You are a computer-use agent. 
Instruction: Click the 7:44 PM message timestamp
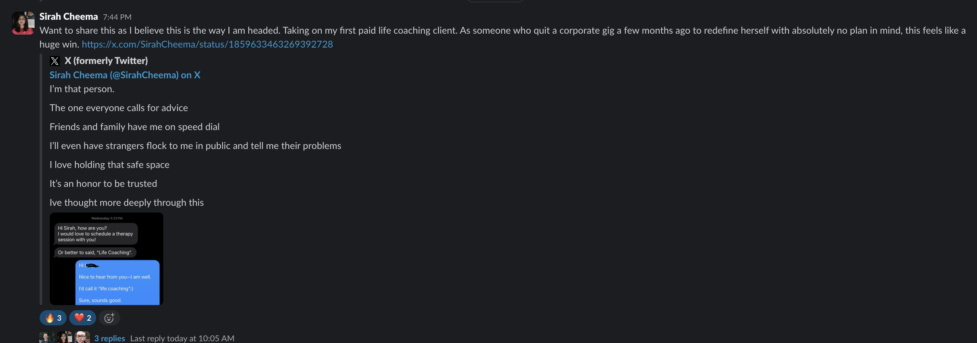click(x=117, y=17)
